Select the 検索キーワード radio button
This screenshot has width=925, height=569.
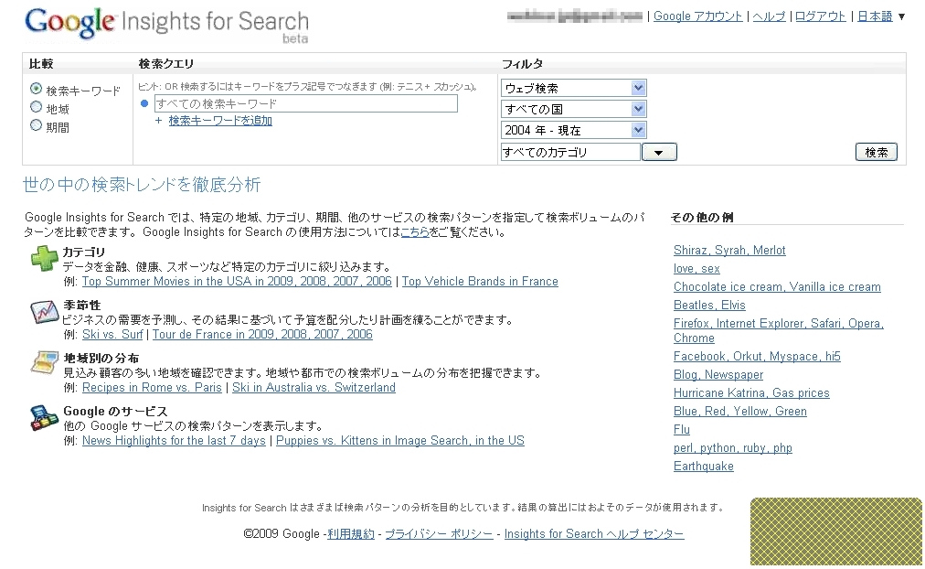pyautogui.click(x=36, y=89)
